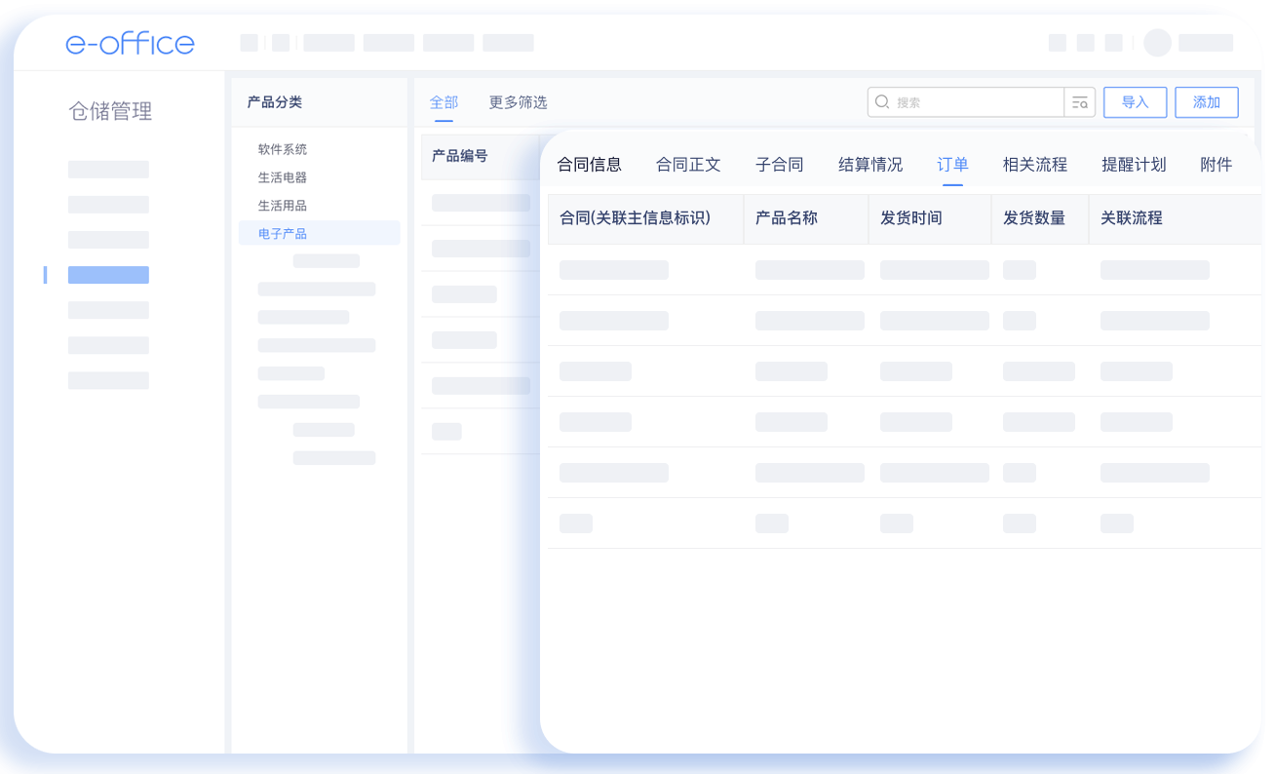Open the 合同正文 tab
Screen dimensions: 1275x774
[x=688, y=165]
